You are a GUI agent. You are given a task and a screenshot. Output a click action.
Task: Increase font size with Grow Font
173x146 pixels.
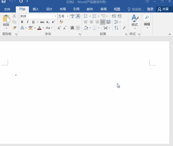point(59,28)
